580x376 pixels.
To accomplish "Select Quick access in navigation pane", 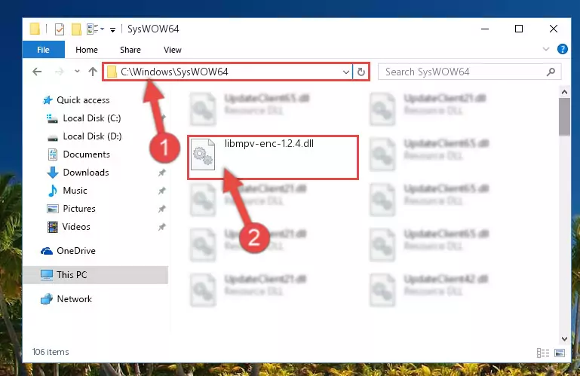I will (x=83, y=99).
